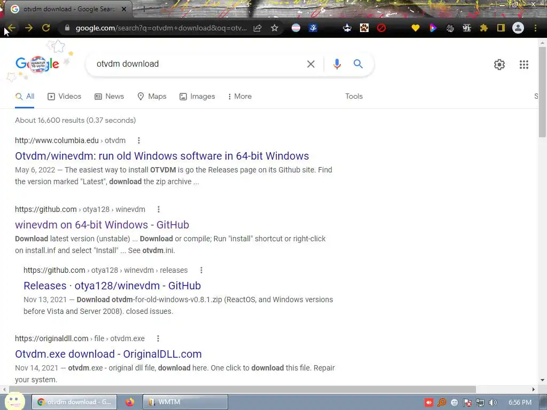Click the horizontal scroll right arrow
Viewport: 547px width, 410px height.
click(534, 389)
